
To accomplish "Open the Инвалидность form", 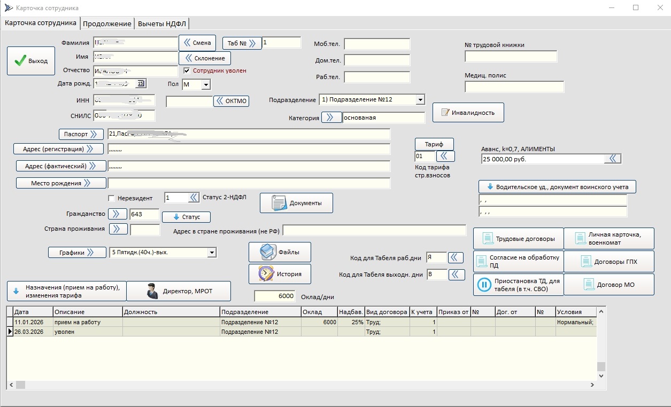I will tap(468, 113).
